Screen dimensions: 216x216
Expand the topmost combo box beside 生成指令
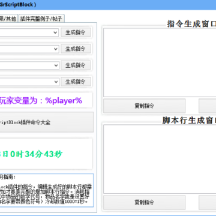29,32
